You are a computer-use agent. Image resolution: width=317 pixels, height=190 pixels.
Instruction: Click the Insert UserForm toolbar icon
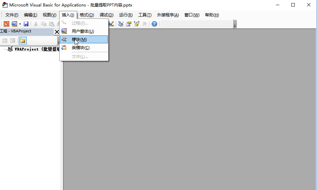(14, 24)
